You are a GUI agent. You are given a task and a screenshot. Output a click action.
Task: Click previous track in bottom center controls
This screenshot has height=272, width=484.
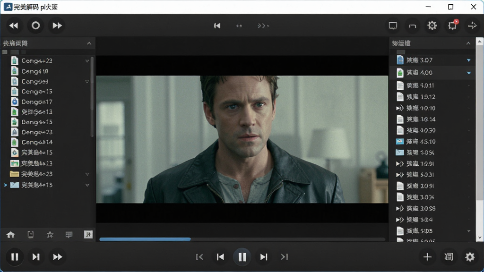click(220, 257)
